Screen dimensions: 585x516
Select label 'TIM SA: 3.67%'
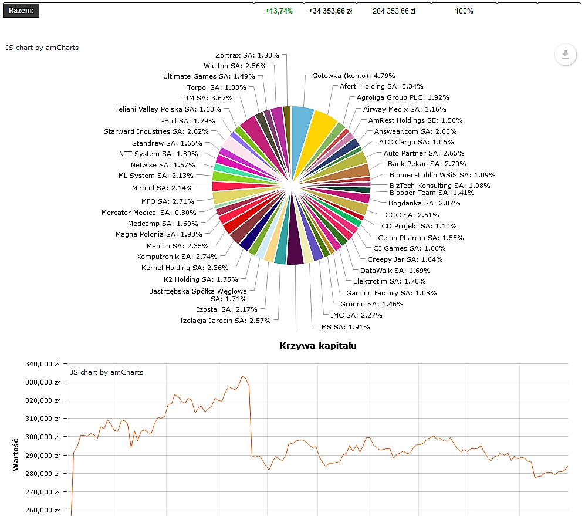[207, 98]
